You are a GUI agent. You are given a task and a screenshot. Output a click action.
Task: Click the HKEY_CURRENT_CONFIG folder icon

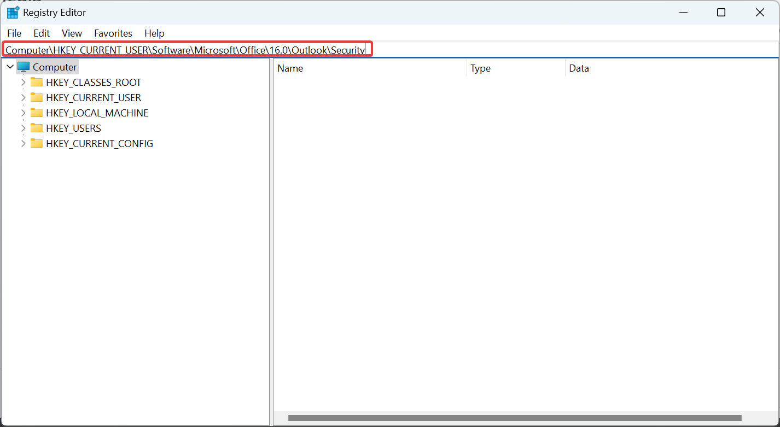click(37, 144)
